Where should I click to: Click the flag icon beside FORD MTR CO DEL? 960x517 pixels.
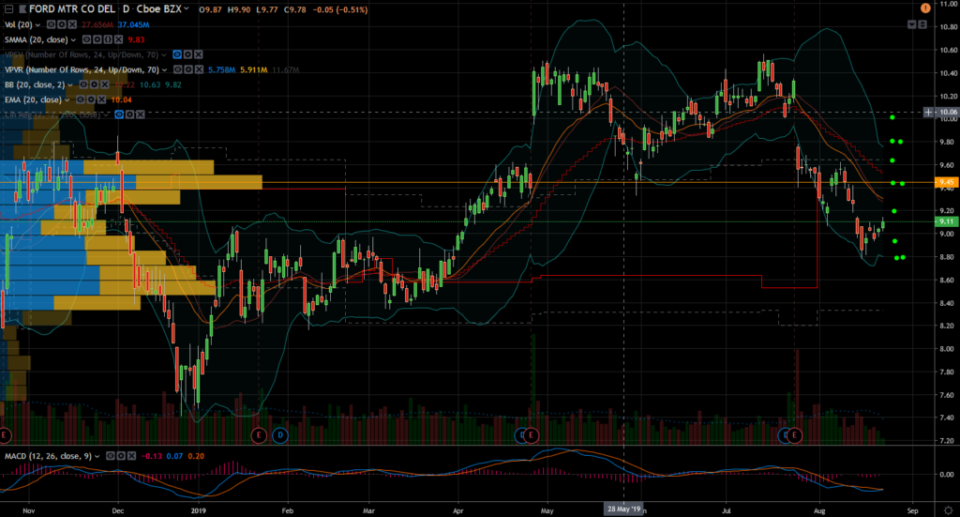coord(22,9)
